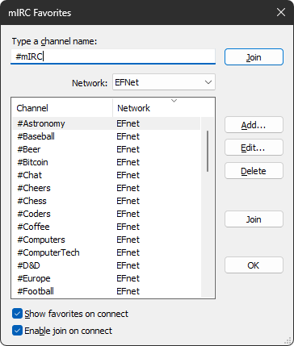The width and height of the screenshot is (294, 346).
Task: Select the #Beer channel row
Action: click(x=107, y=149)
